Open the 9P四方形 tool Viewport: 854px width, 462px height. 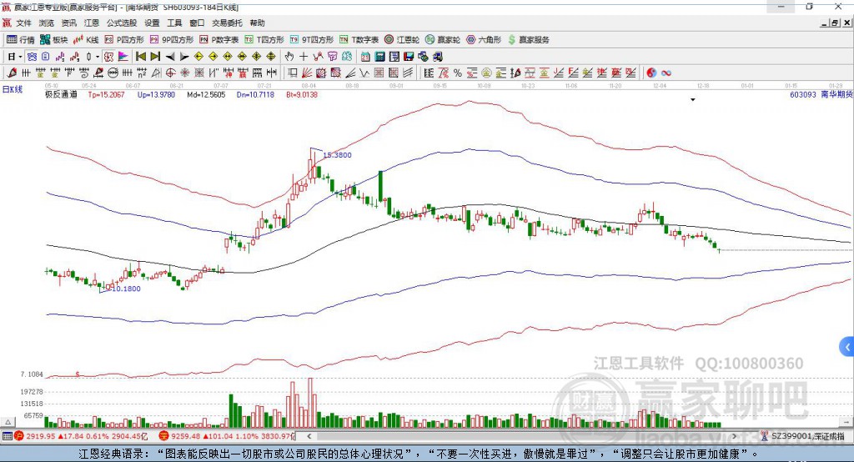click(172, 40)
